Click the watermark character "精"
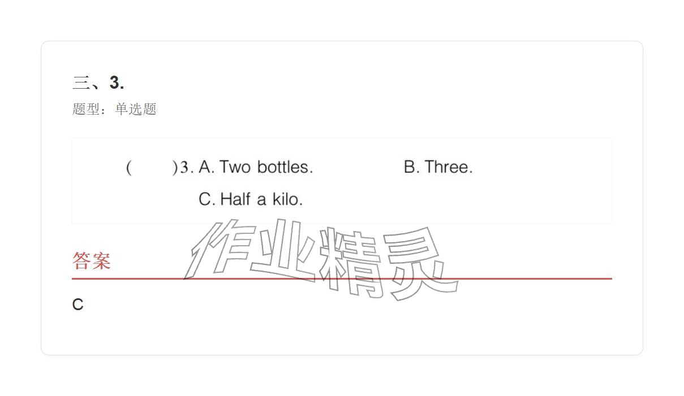 (351, 261)
